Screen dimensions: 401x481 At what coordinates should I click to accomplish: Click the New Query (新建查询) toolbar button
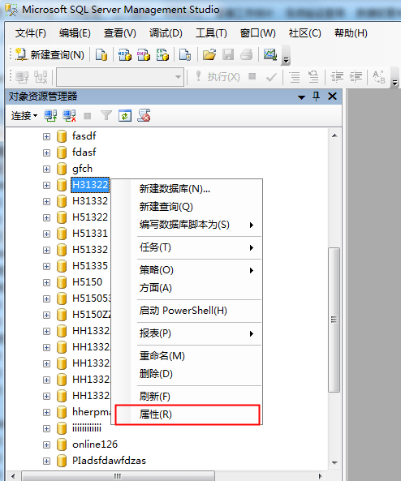click(50, 55)
